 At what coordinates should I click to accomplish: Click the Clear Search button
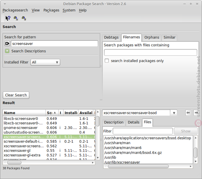coord(16,95)
